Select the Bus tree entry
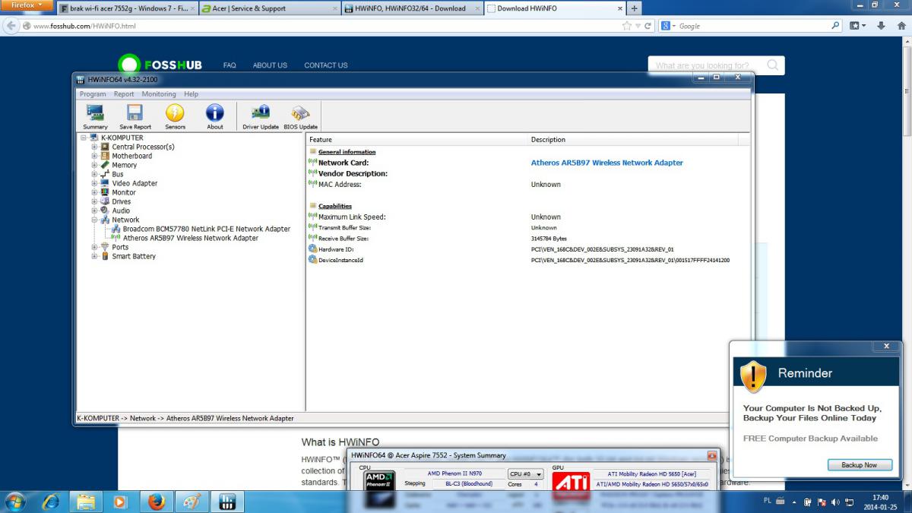 coord(118,174)
